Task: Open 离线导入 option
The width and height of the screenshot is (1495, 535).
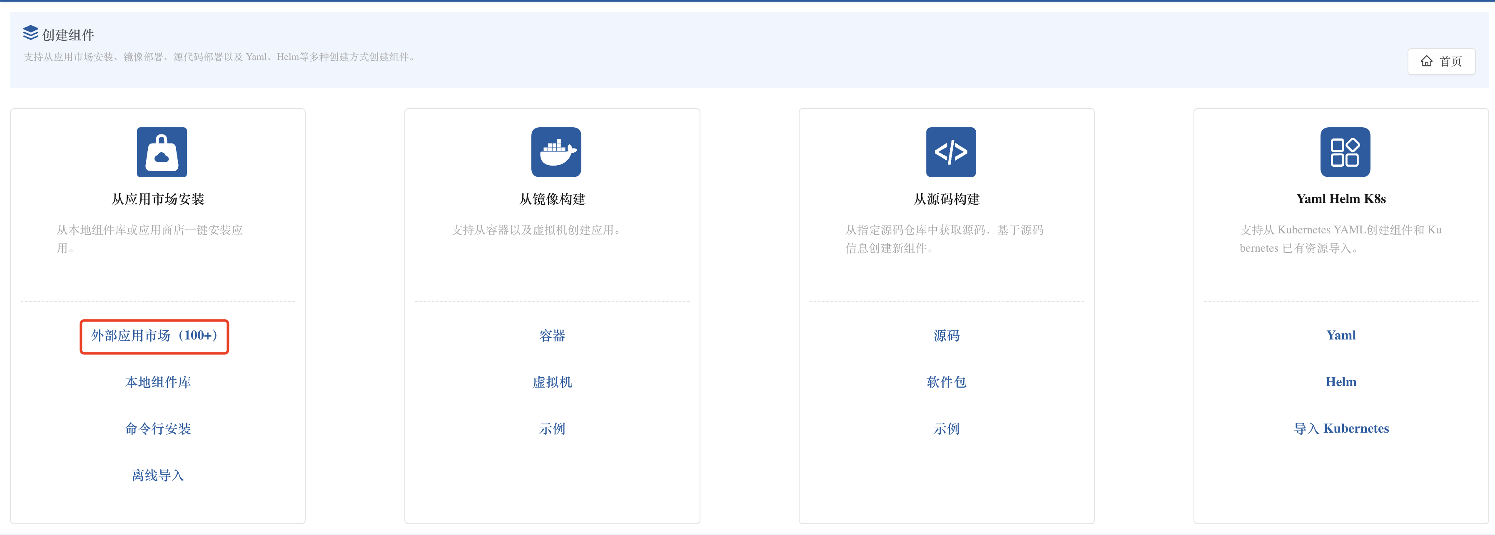Action: [158, 475]
